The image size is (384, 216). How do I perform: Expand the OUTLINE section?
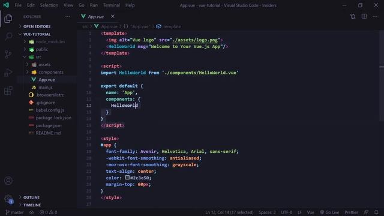(31, 197)
